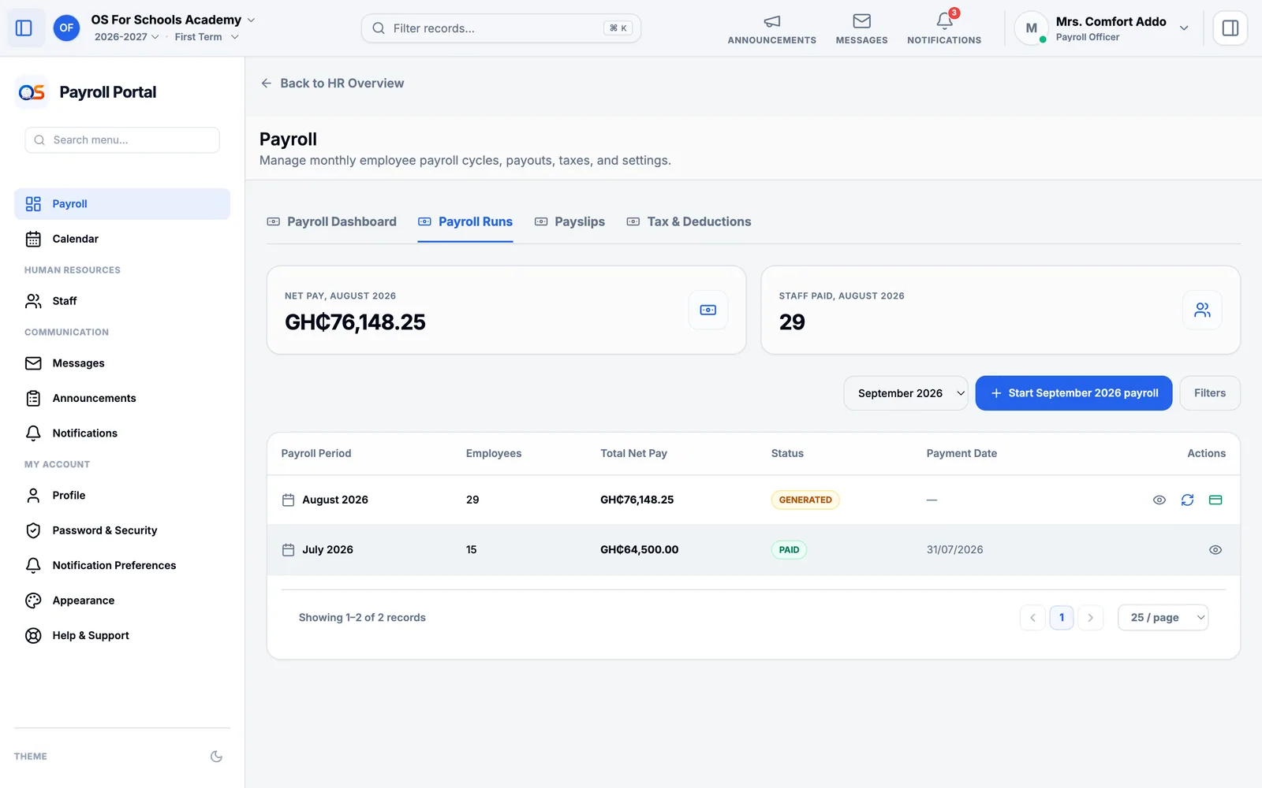This screenshot has width=1262, height=788.
Task: Click the Filter records search field
Action: pyautogui.click(x=501, y=28)
